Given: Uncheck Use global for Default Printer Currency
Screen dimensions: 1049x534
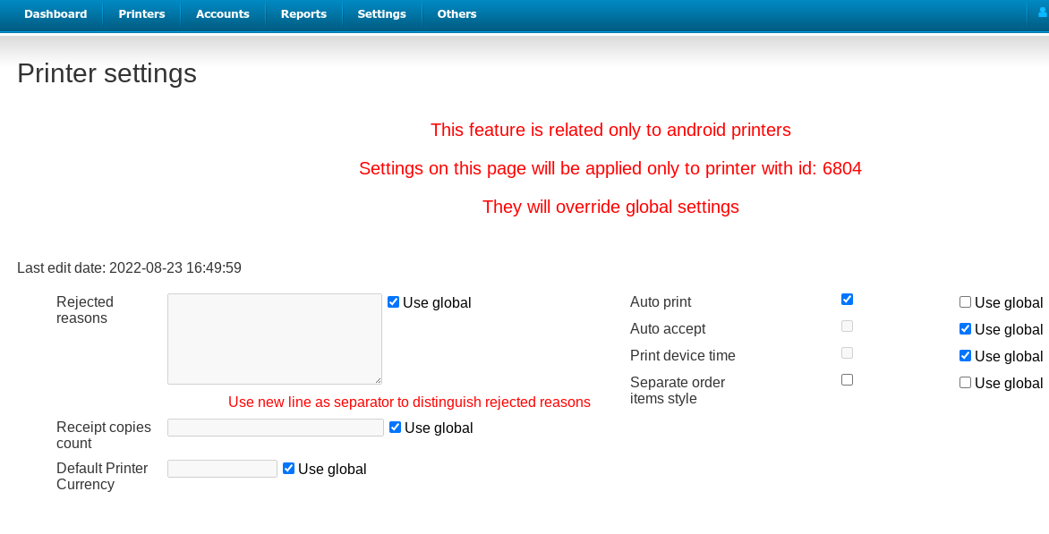Looking at the screenshot, I should 288,469.
